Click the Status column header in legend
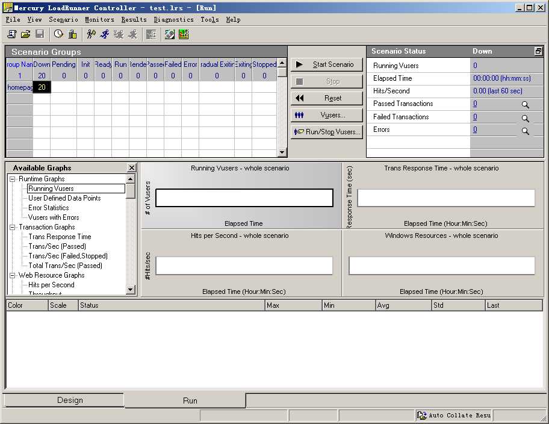Screen dimensions: 549x424 tap(172, 305)
